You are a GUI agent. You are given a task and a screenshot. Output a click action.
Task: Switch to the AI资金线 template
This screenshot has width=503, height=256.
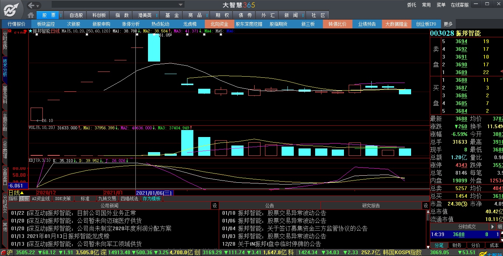pyautogui.click(x=41, y=199)
